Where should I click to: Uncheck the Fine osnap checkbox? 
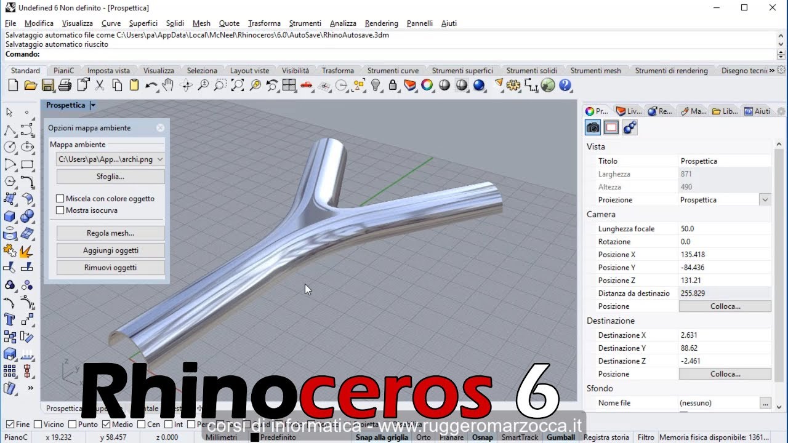[x=10, y=425]
